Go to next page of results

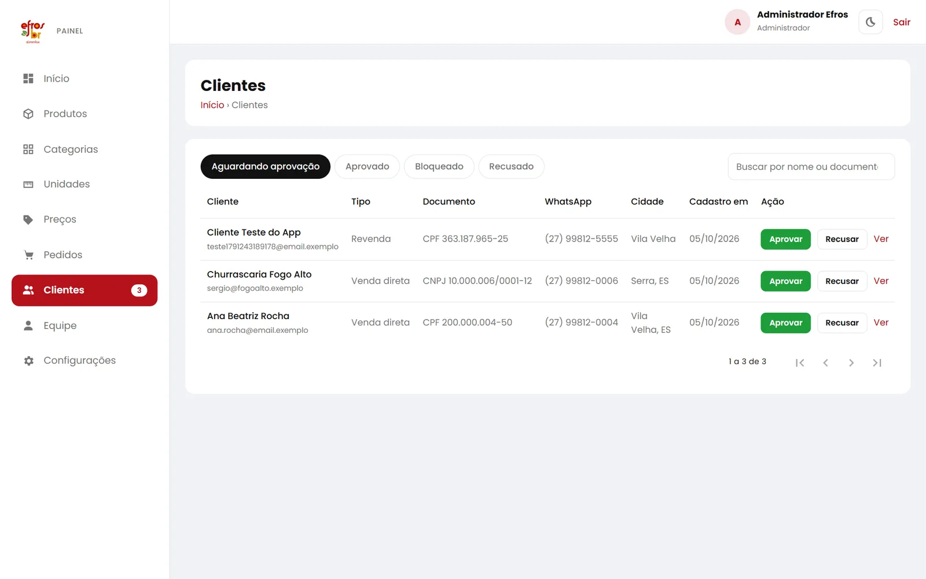click(851, 362)
